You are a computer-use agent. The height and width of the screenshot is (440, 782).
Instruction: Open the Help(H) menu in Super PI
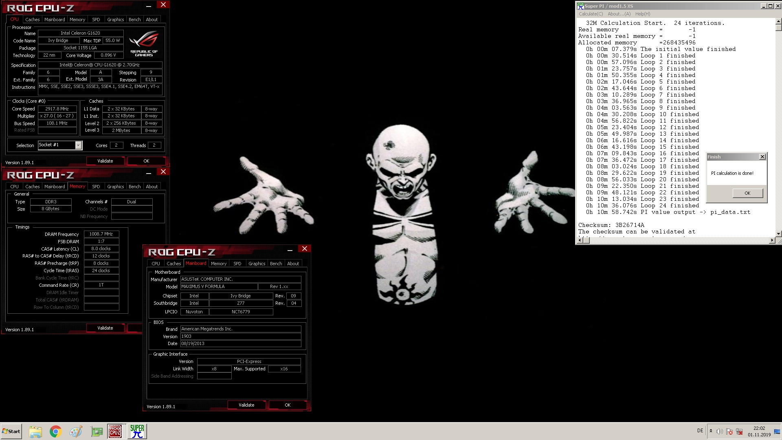[x=643, y=14]
